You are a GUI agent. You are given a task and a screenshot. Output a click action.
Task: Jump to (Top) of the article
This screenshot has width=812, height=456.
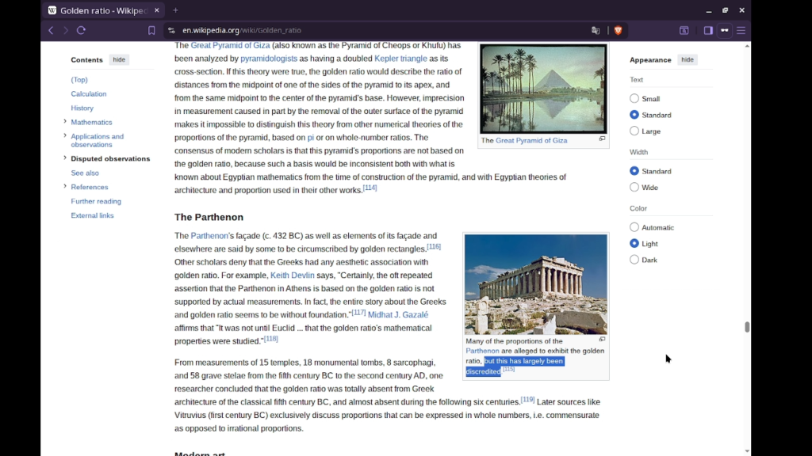tap(79, 80)
